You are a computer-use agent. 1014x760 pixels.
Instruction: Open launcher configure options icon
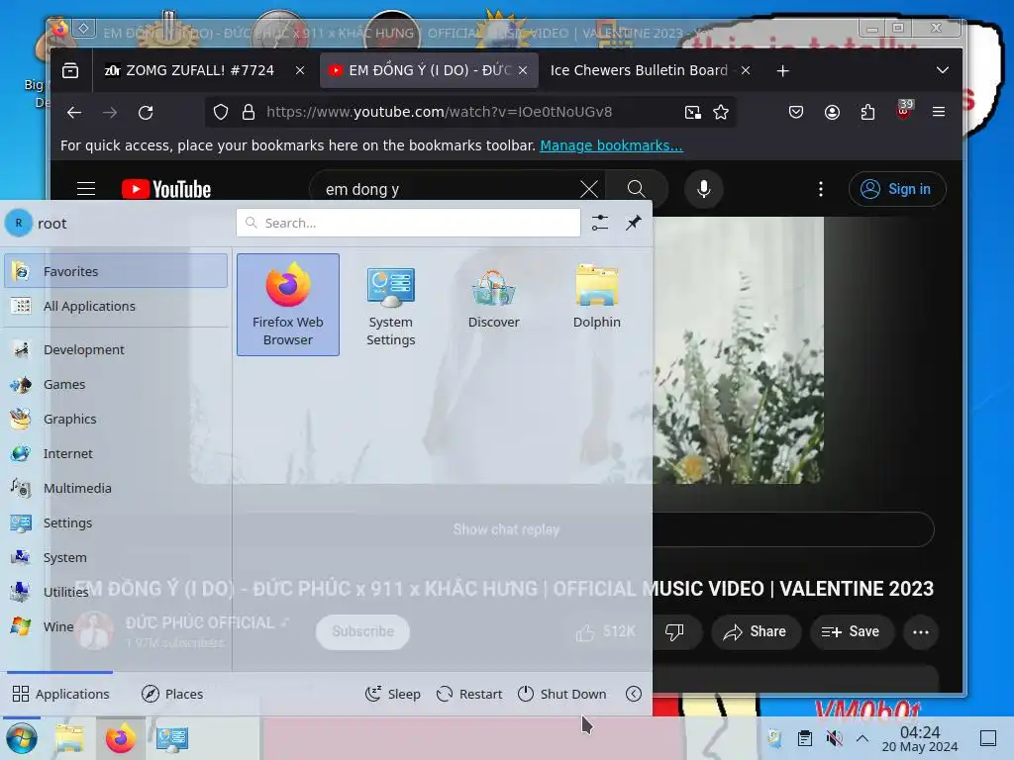599,223
